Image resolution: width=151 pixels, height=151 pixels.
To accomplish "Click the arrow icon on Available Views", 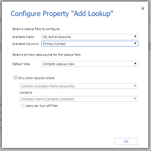I will (135, 37).
